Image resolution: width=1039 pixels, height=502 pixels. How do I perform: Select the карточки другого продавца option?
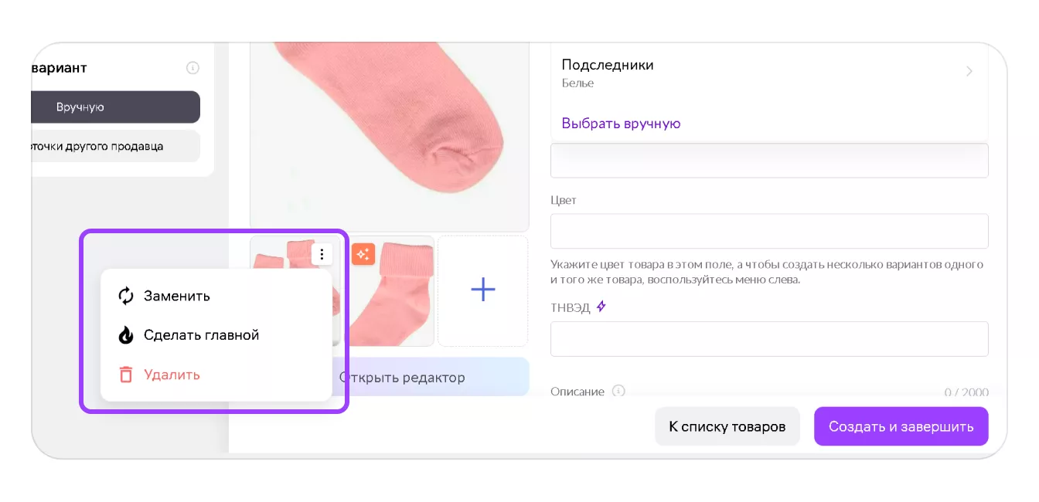[x=115, y=146]
